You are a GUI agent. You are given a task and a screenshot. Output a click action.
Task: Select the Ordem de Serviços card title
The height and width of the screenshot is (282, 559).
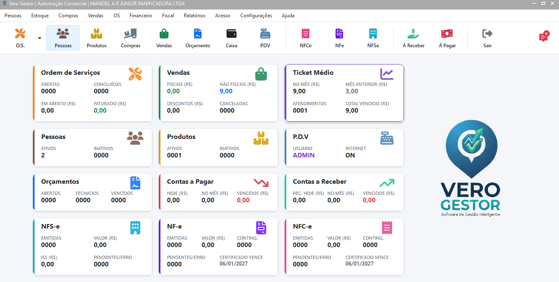click(x=71, y=72)
